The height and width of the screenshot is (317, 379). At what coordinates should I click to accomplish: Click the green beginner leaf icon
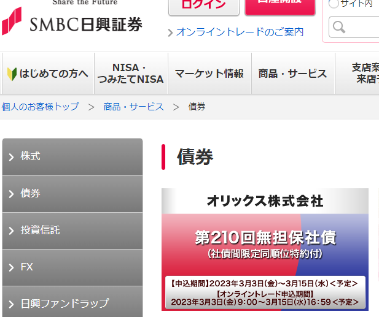(x=12, y=74)
